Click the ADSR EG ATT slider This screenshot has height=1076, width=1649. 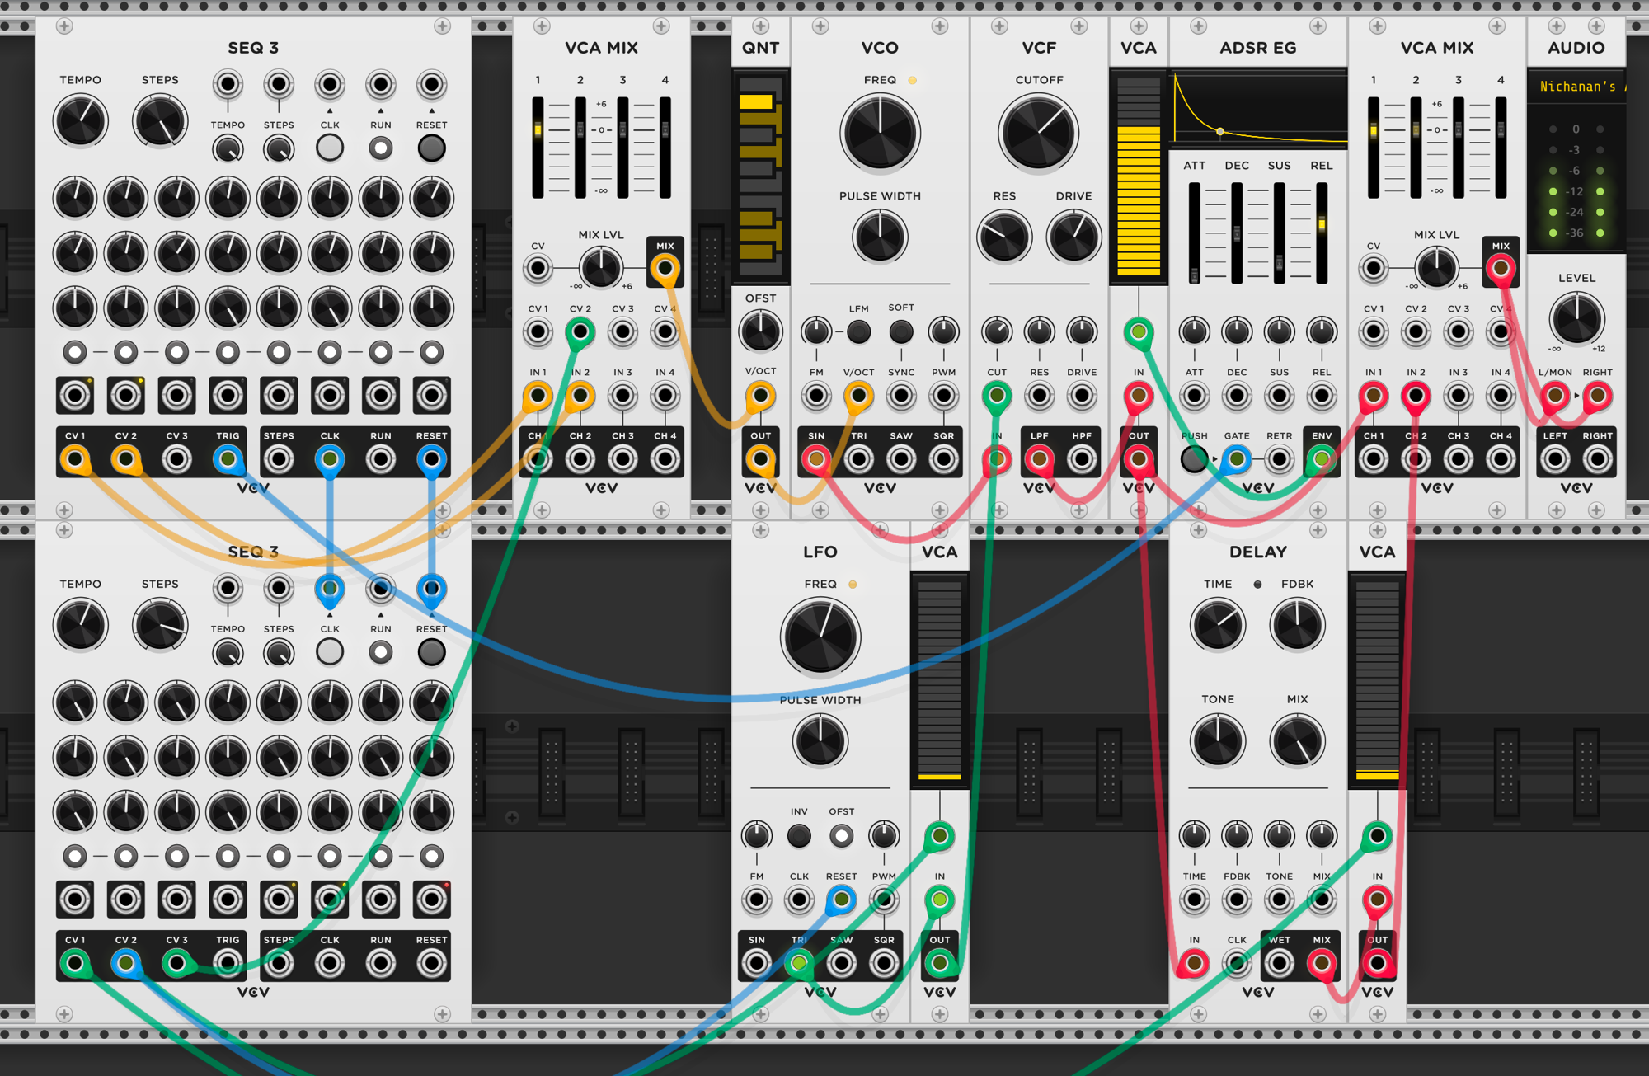click(x=1194, y=233)
